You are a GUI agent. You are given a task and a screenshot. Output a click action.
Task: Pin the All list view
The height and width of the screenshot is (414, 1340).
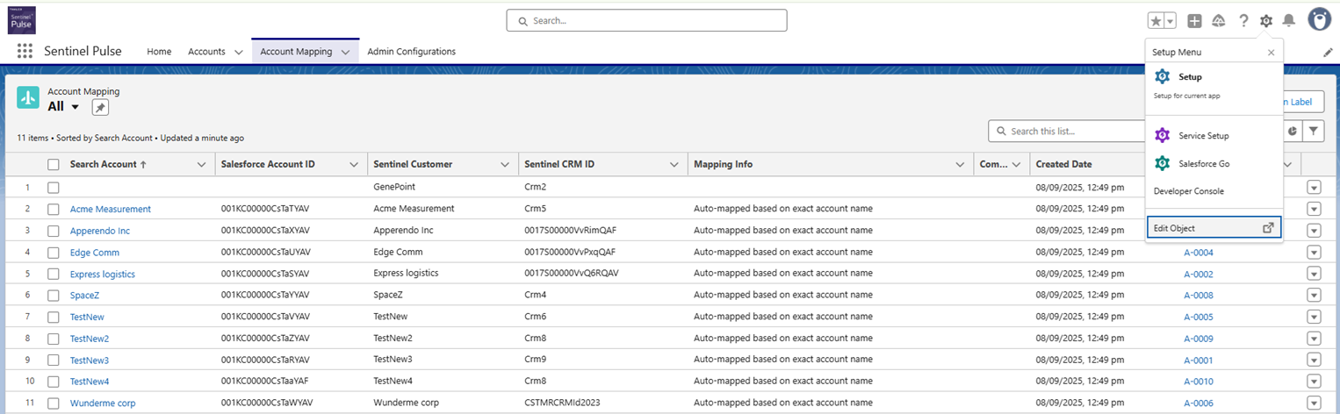[100, 107]
